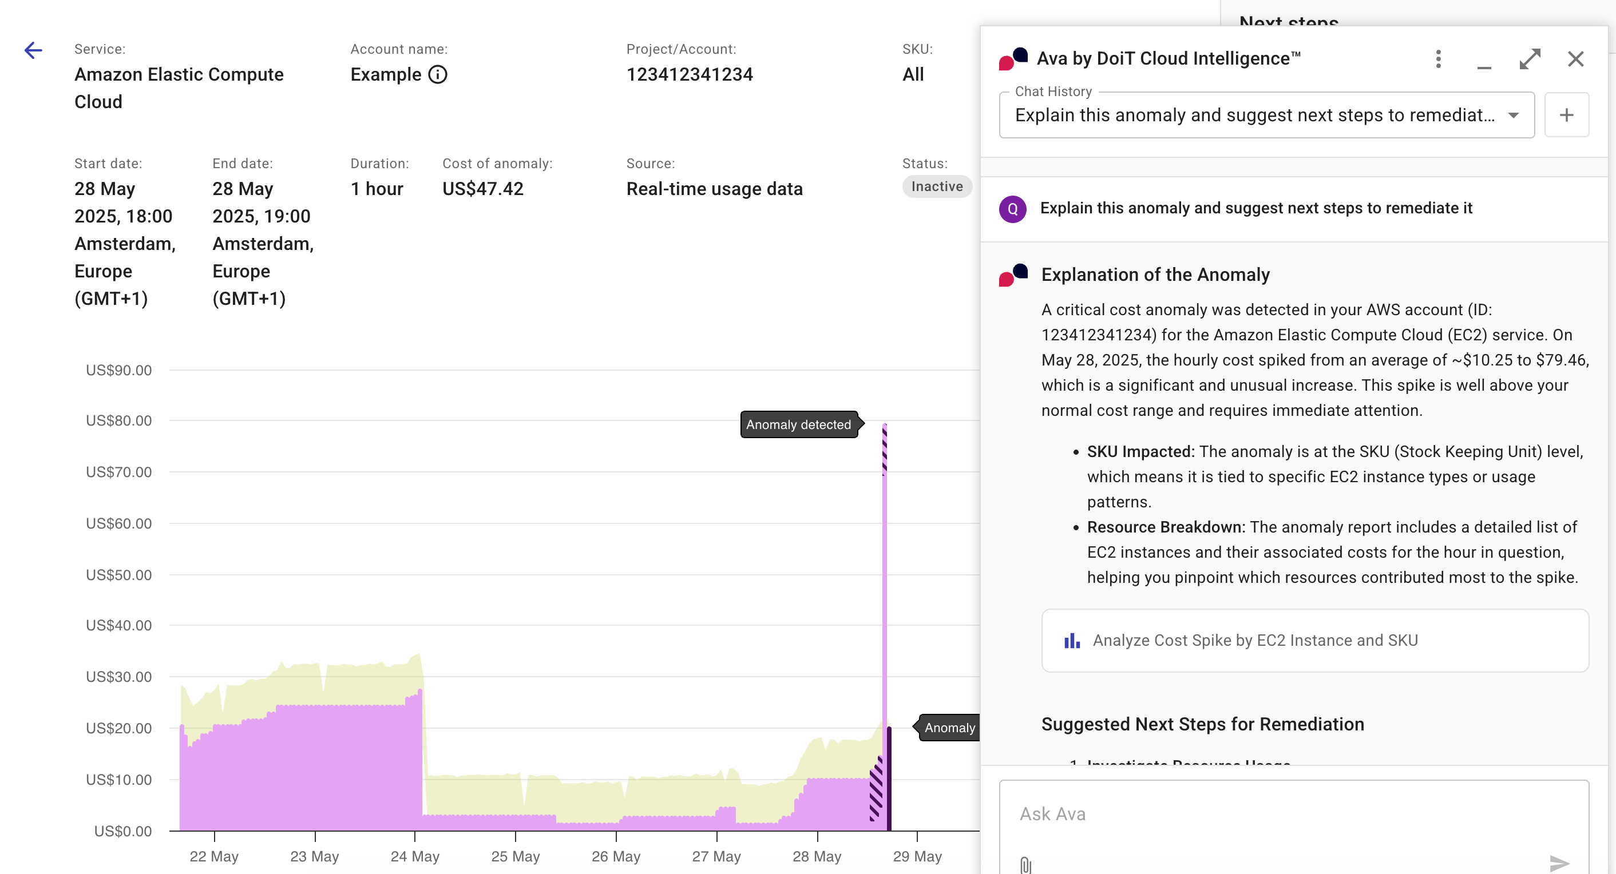1616x874 pixels.
Task: Expand Ava chat to full screen
Action: point(1530,59)
